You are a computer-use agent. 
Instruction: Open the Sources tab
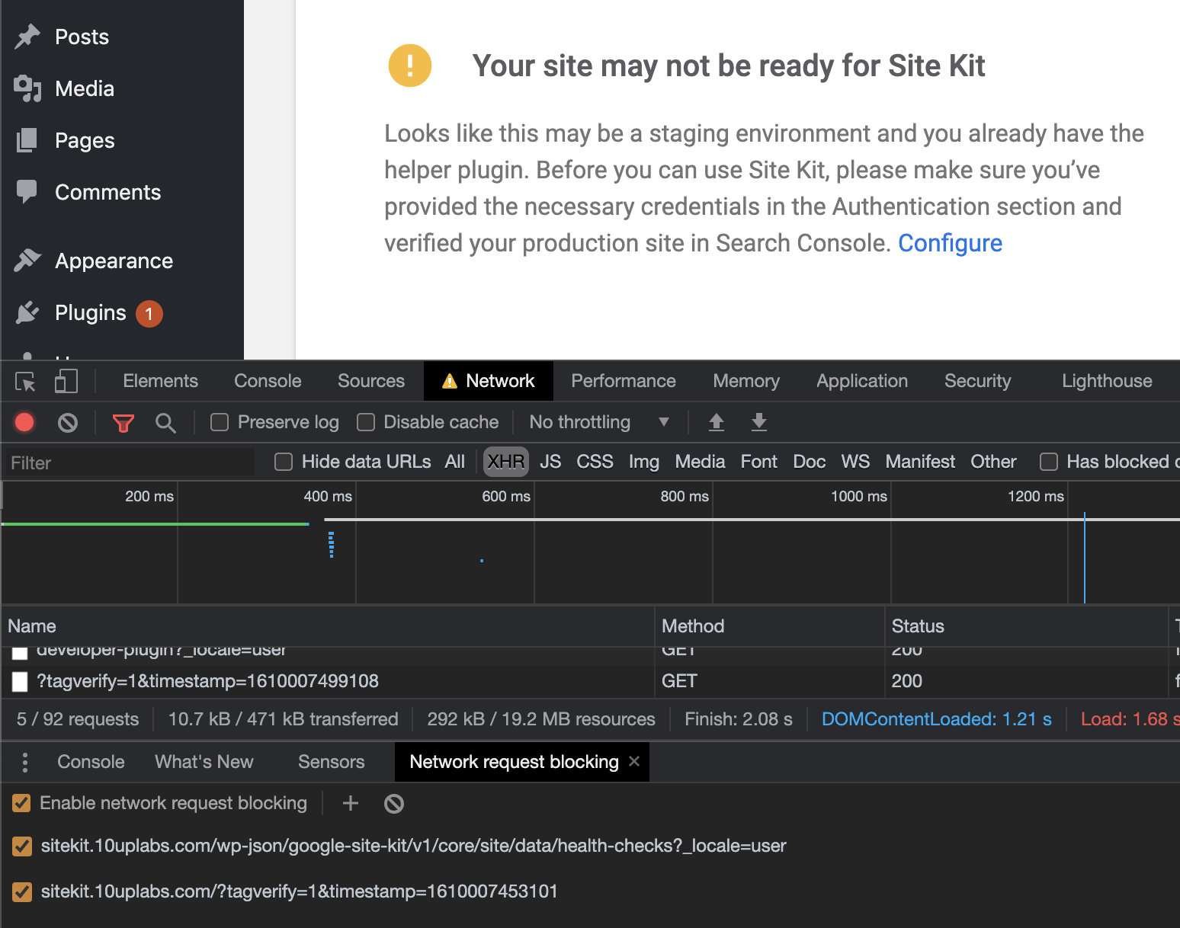pyautogui.click(x=371, y=381)
